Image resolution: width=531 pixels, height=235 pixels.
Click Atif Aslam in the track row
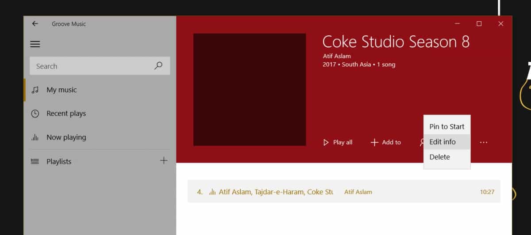tap(358, 192)
